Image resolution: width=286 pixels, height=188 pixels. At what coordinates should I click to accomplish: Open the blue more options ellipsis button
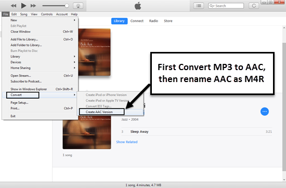pos(265,112)
